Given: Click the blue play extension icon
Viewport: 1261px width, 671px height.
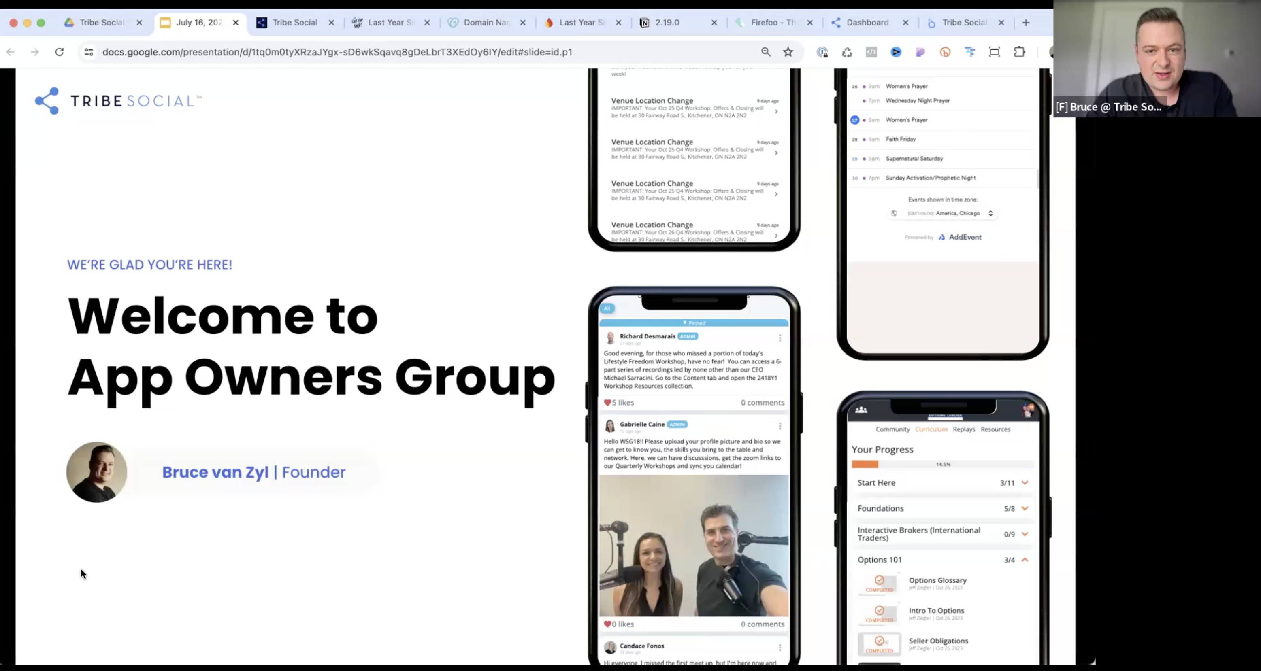Looking at the screenshot, I should click(x=896, y=52).
